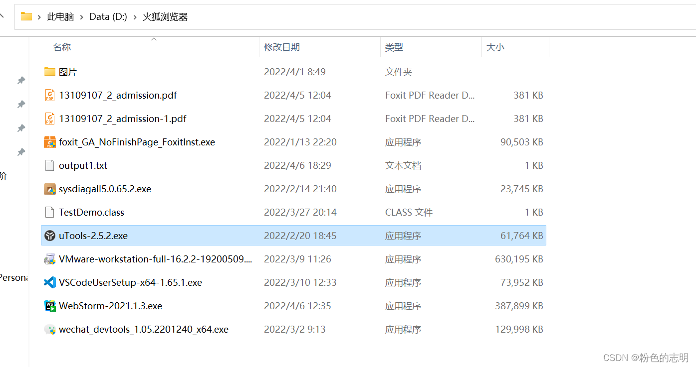The width and height of the screenshot is (696, 367).
Task: Expand the chevron after 此电脑
Action: (82, 17)
